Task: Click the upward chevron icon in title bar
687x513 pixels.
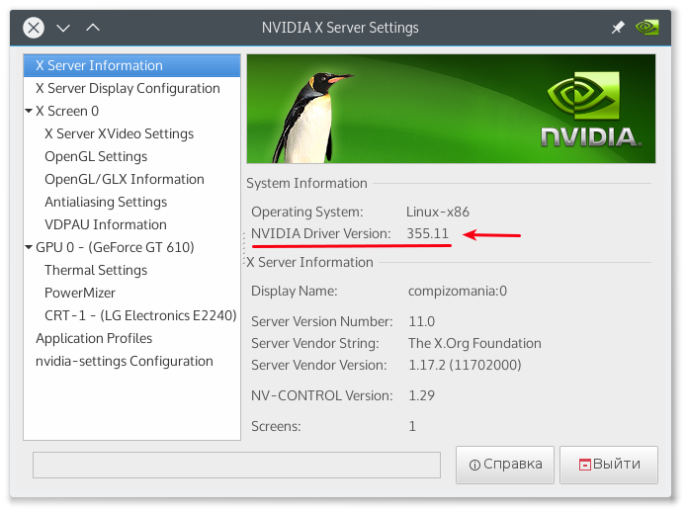Action: tap(93, 28)
